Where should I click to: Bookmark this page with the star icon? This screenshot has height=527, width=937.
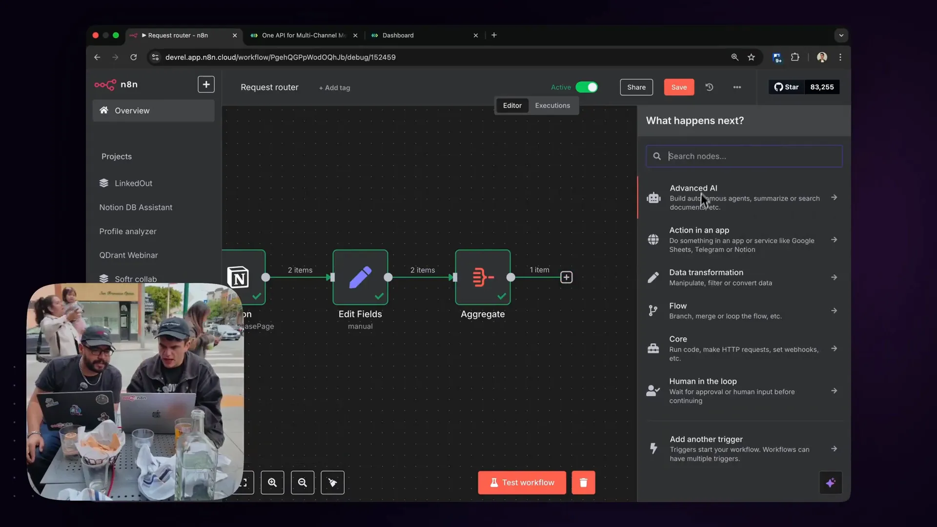751,57
